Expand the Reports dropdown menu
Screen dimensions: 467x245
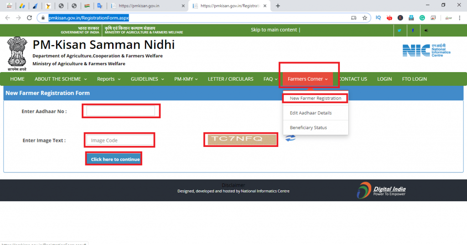[109, 79]
